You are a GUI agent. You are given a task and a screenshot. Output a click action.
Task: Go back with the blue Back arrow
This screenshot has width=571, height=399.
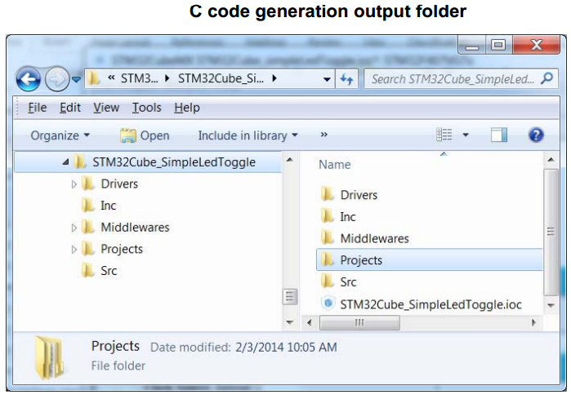[28, 79]
